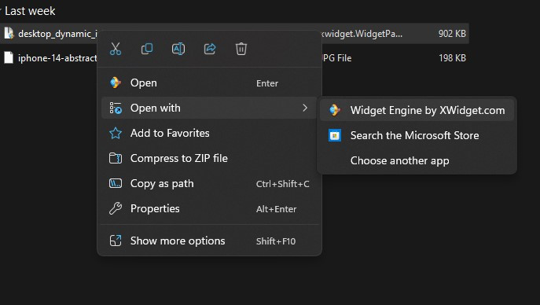Screen dimensions: 540x305
Task: Select Show more options
Action: pos(209,241)
